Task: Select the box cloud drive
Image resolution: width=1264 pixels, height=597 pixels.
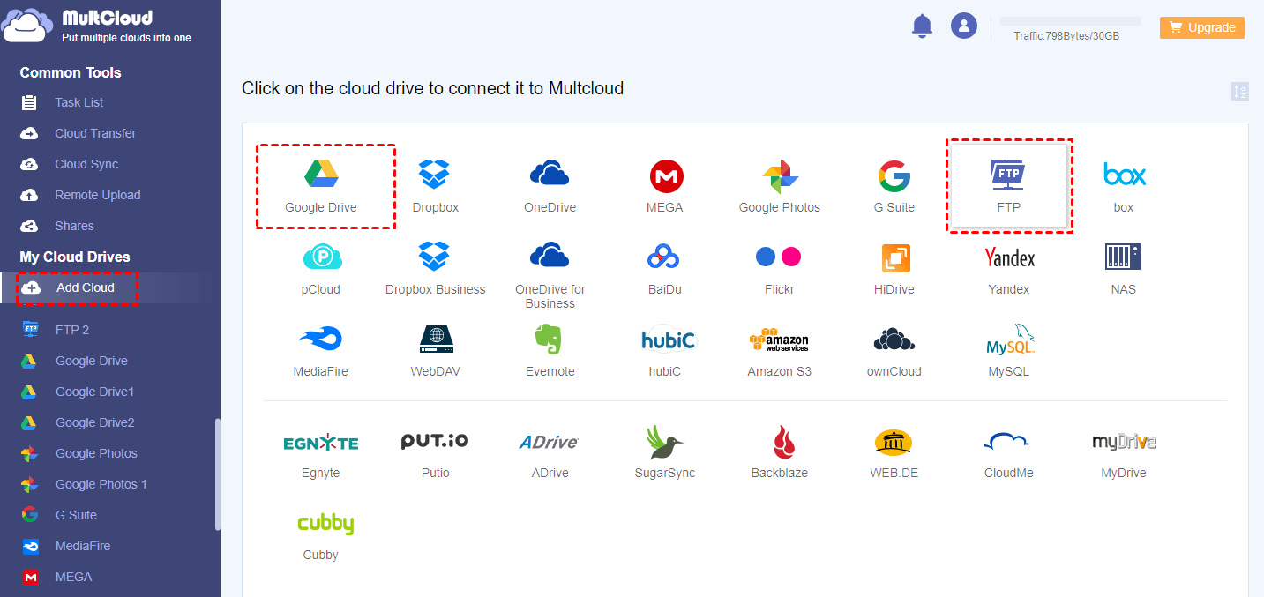Action: pyautogui.click(x=1124, y=175)
